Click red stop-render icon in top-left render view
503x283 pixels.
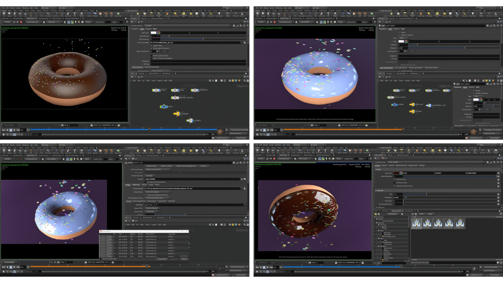pos(21,22)
